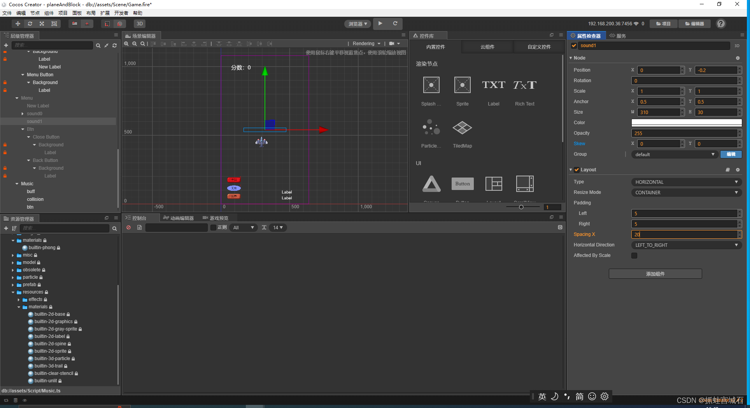This screenshot has height=408, width=750.
Task: Open the scene camera dropdown
Action: pyautogui.click(x=394, y=44)
